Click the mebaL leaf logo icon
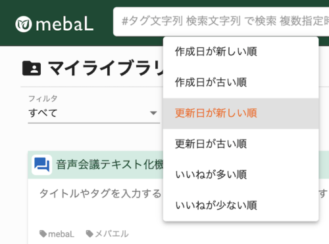The height and width of the screenshot is (244, 329). (x=24, y=24)
